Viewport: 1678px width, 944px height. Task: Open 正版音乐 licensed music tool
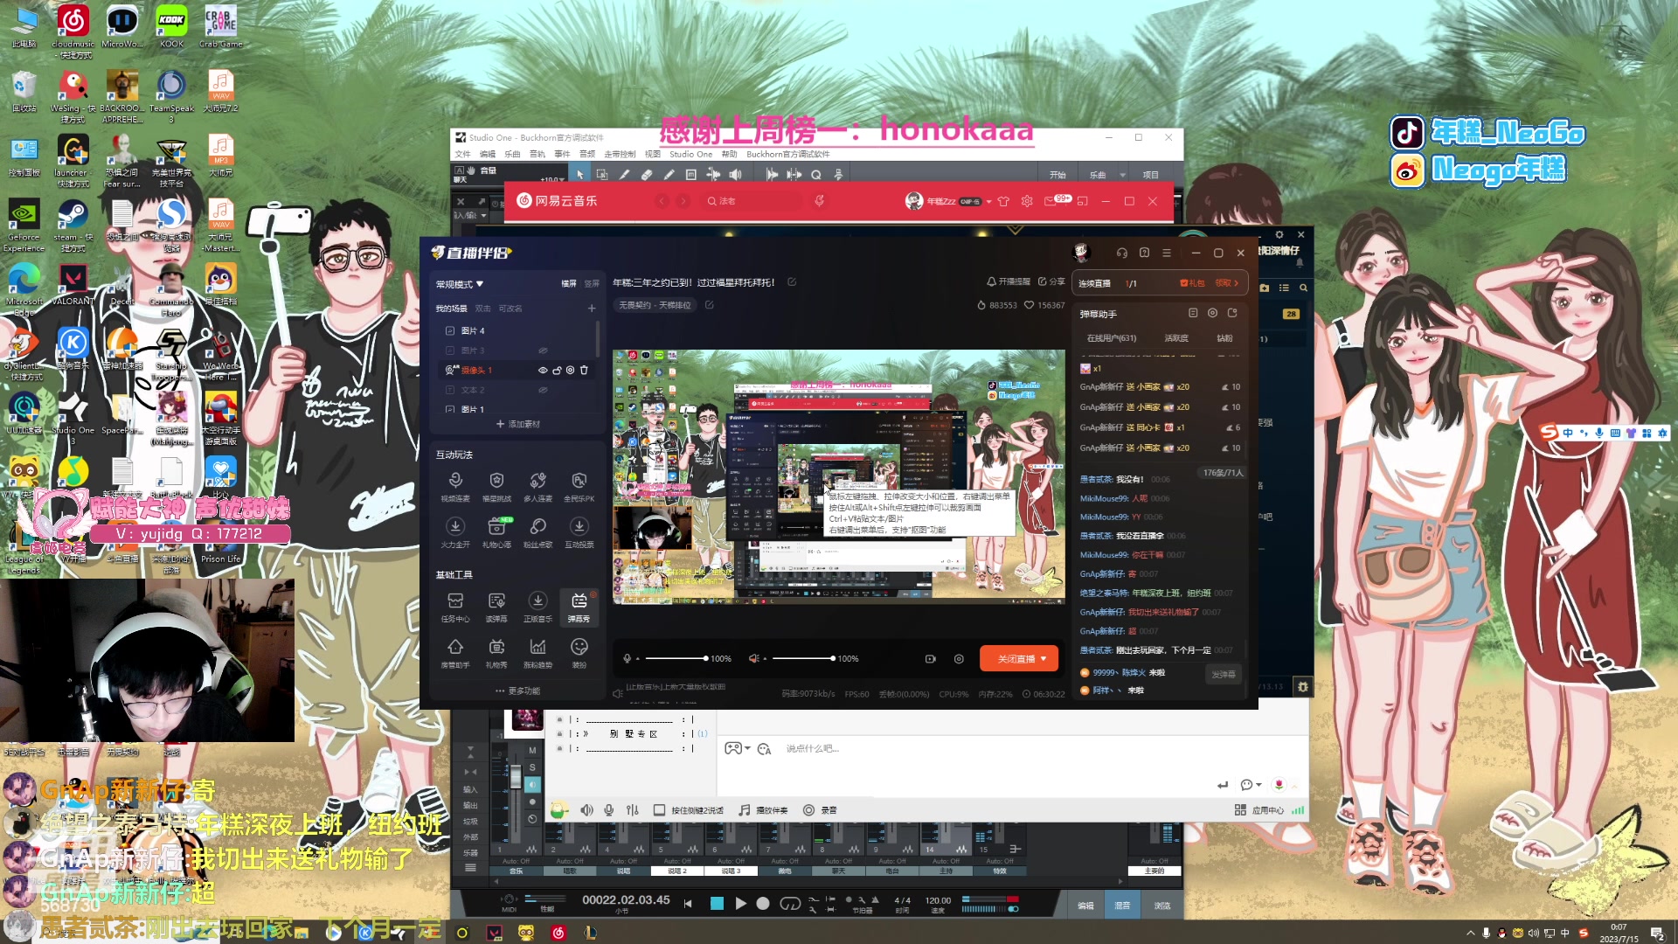point(537,607)
